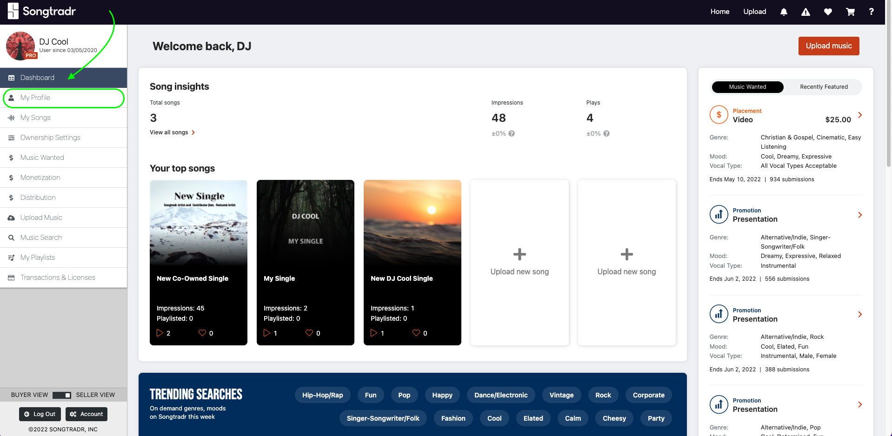This screenshot has width=892, height=436.
Task: Click the warning triangle alert icon
Action: coord(805,12)
